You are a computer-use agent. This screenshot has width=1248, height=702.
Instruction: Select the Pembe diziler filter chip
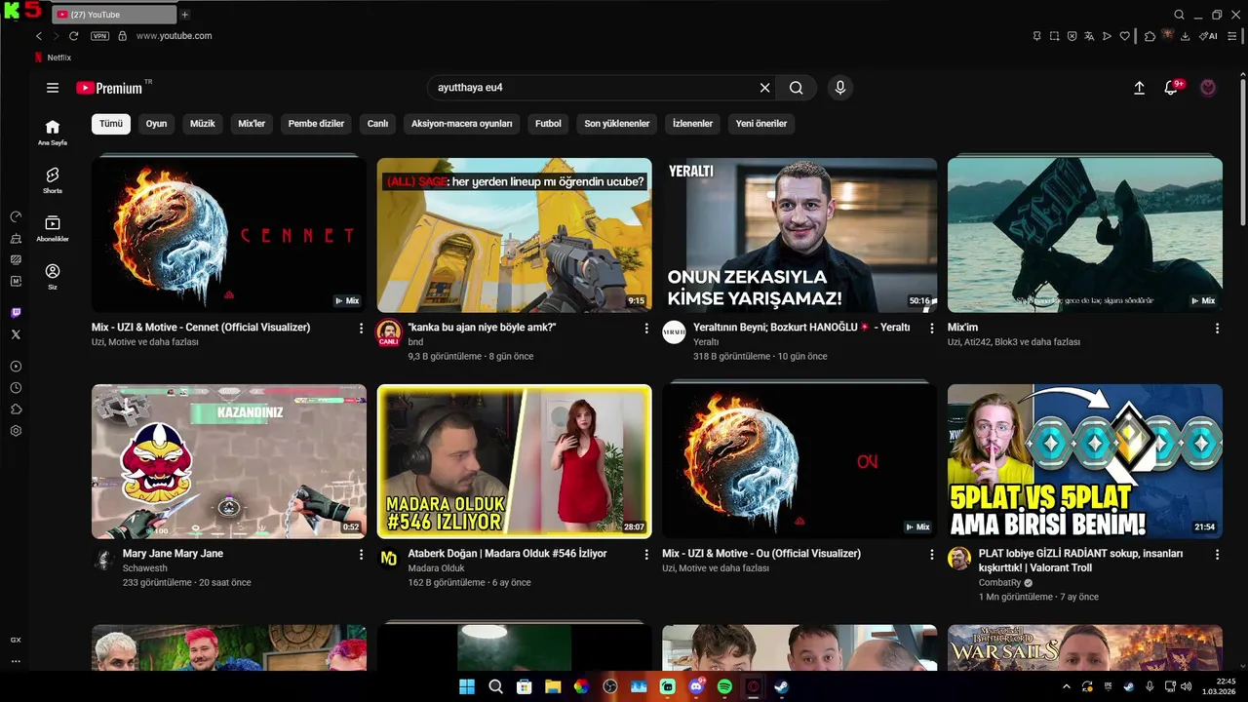pyautogui.click(x=316, y=124)
